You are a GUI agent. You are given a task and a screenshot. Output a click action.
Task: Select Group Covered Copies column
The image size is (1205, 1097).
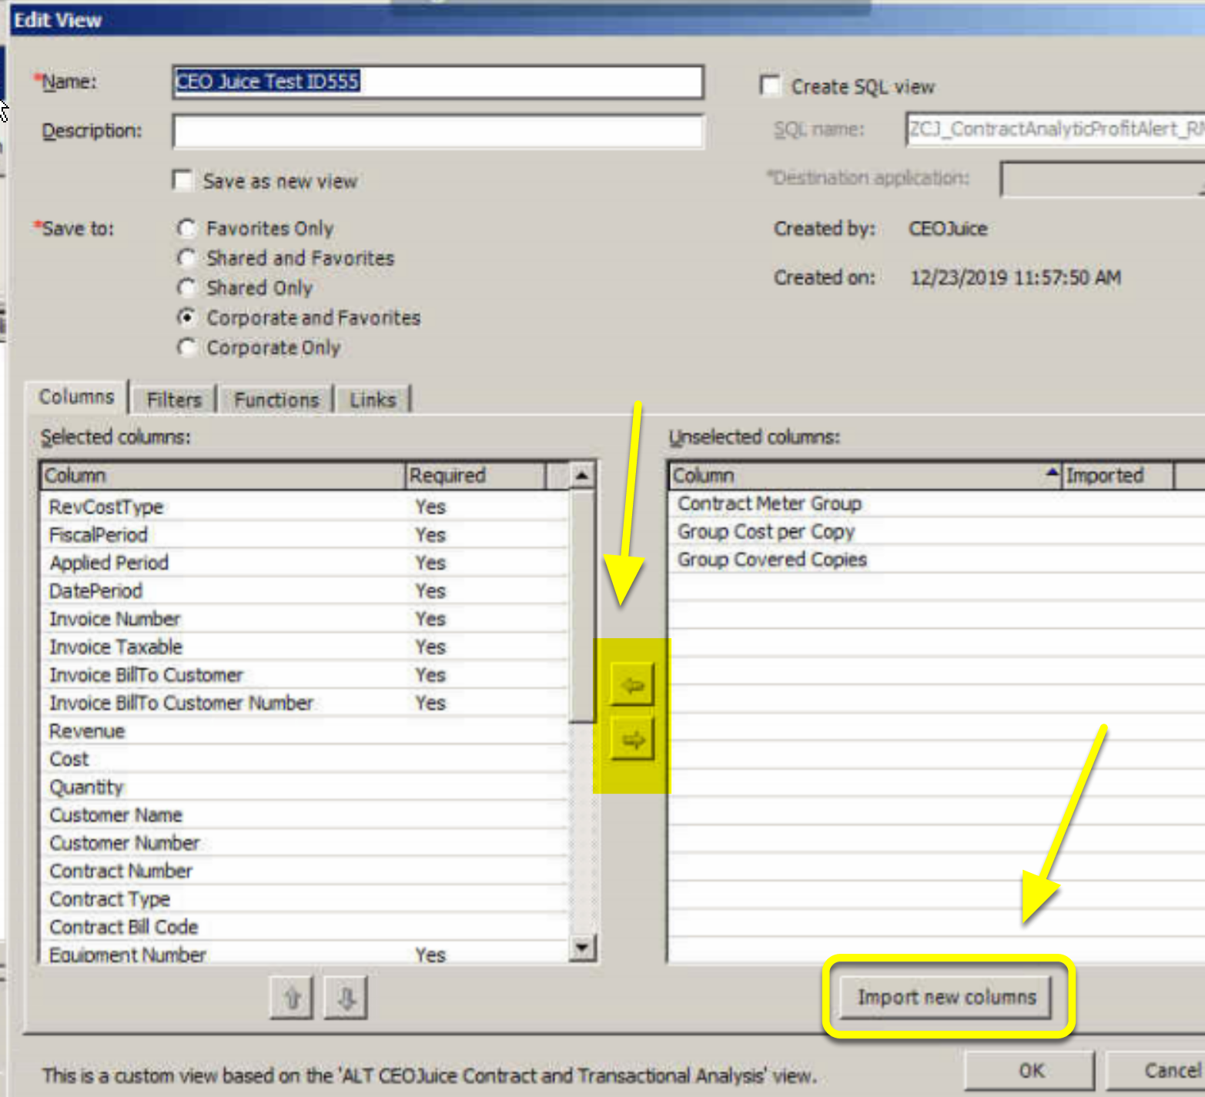pyautogui.click(x=937, y=560)
